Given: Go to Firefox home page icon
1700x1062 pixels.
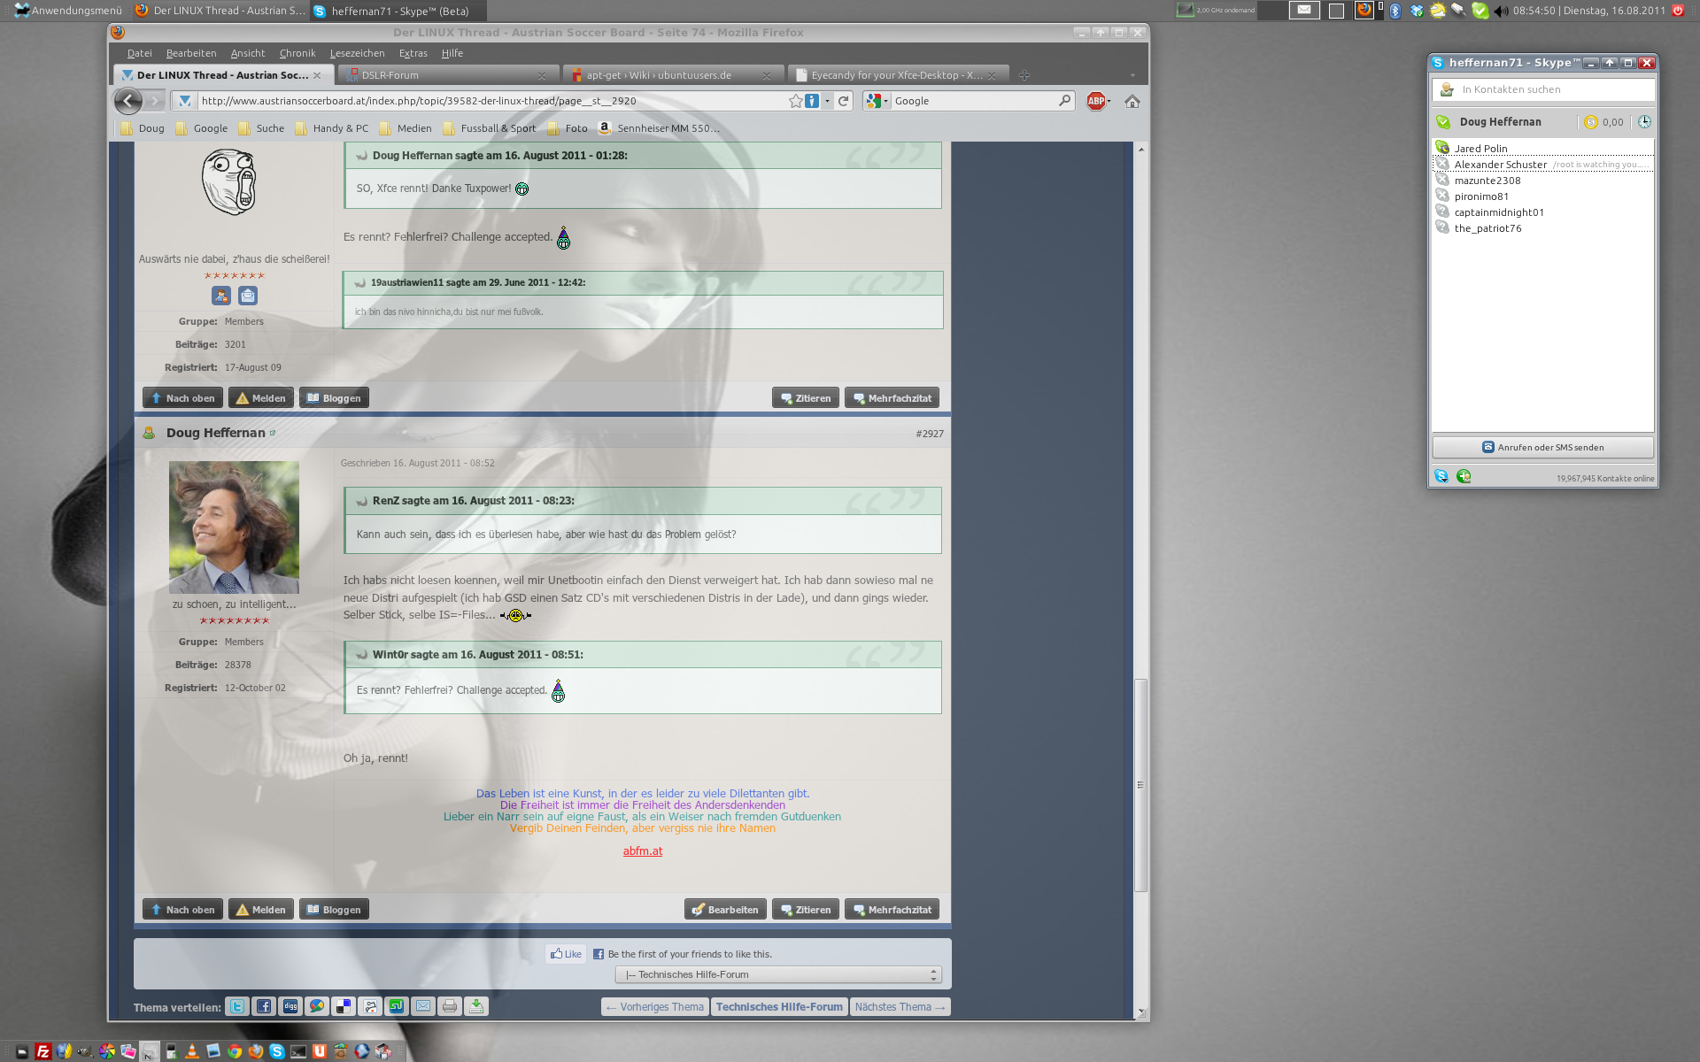Looking at the screenshot, I should [x=1132, y=101].
